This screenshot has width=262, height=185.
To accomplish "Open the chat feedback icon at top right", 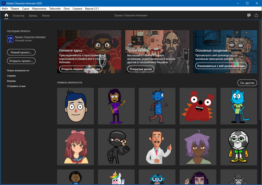I will tap(249, 16).
